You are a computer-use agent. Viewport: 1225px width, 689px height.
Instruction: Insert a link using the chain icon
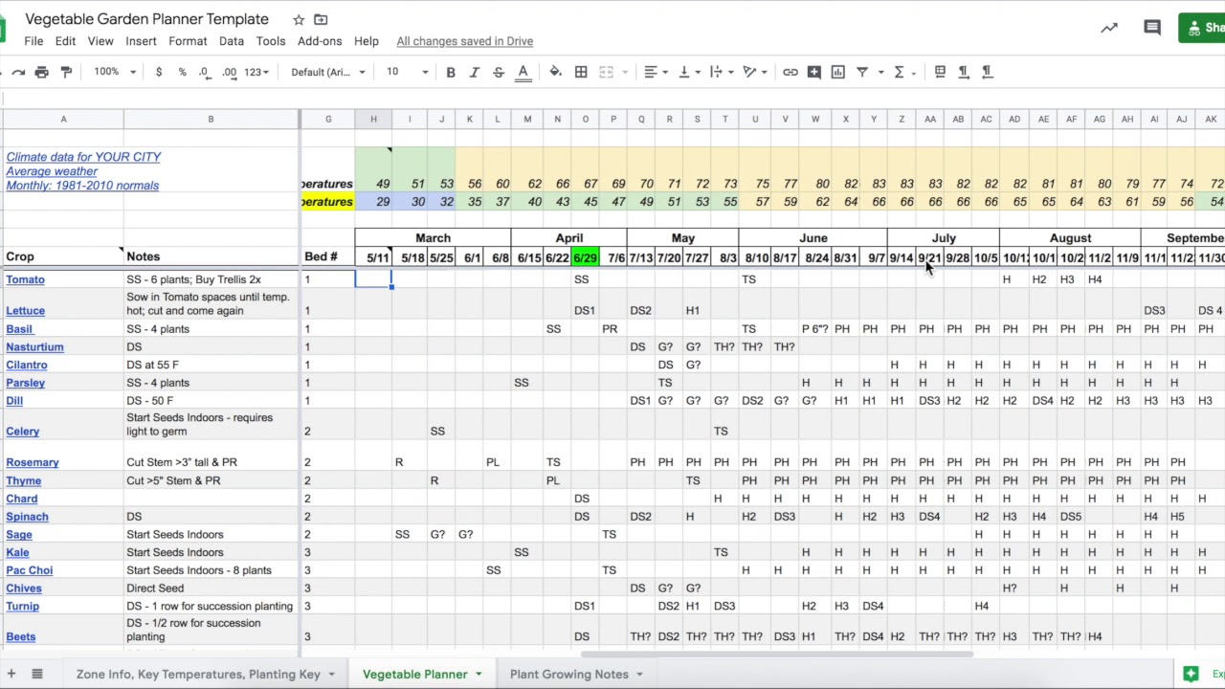[x=790, y=72]
